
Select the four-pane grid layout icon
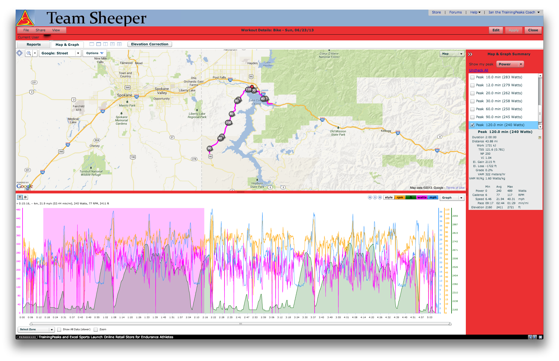pos(119,44)
